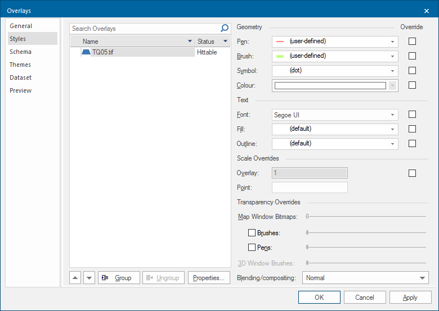
Task: Click the Properties... button
Action: (209, 278)
